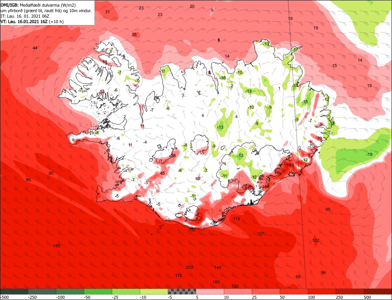Click the '203' flux value
Screen dimensions: 392x300
coord(189,267)
